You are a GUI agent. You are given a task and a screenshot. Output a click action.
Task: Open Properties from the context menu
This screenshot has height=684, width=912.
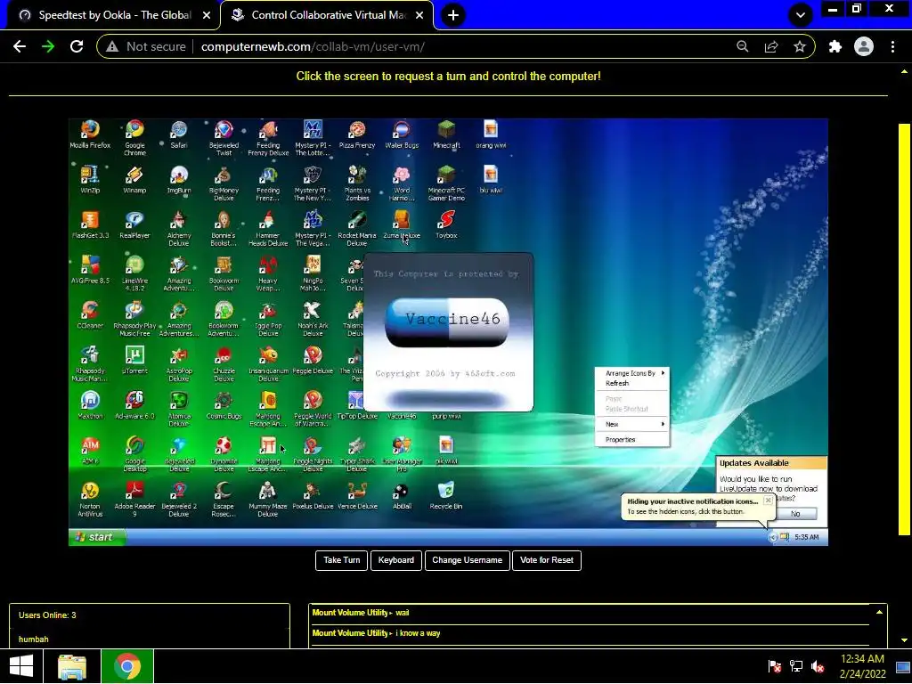pos(632,440)
